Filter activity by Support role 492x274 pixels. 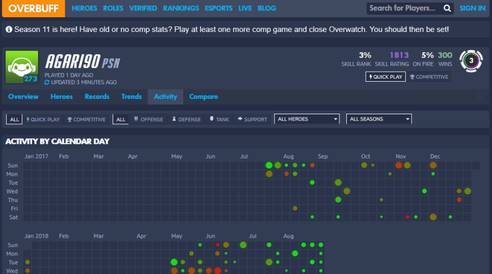pyautogui.click(x=252, y=119)
